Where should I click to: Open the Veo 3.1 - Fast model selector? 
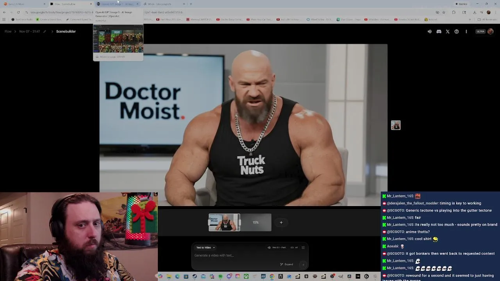[x=277, y=247]
